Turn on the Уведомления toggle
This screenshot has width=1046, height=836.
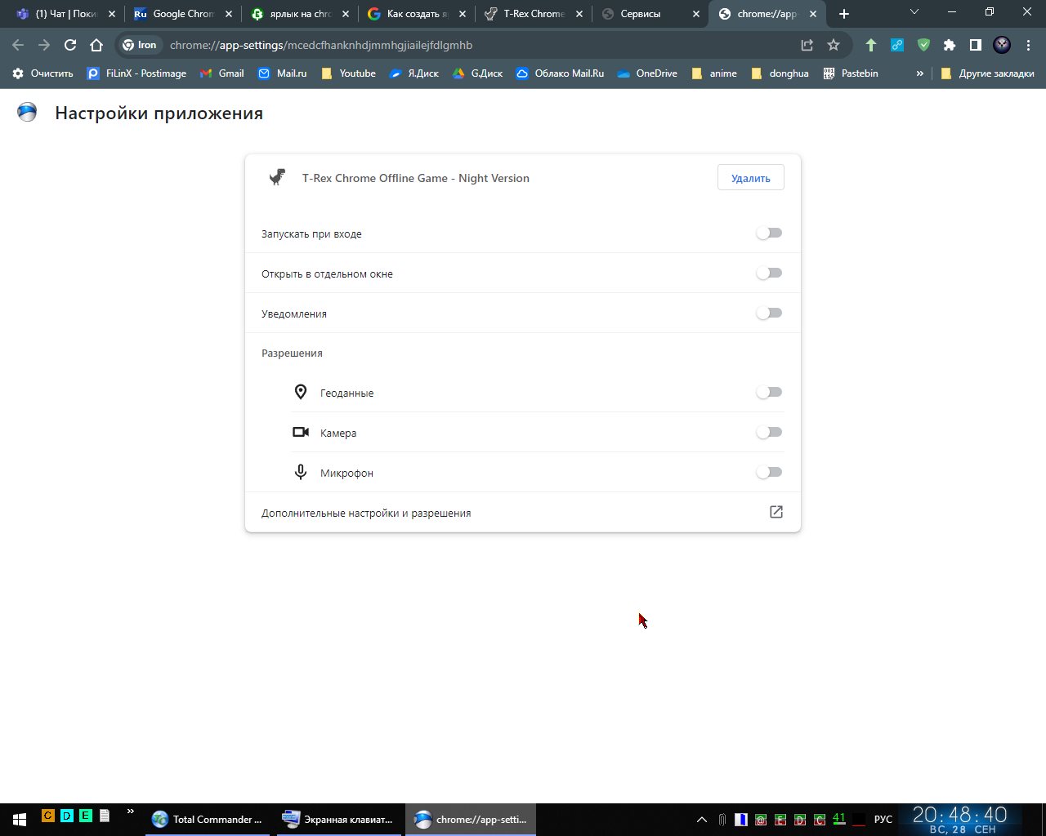768,313
